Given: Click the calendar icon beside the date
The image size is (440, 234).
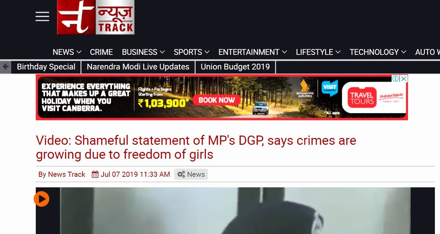Looking at the screenshot, I should pyautogui.click(x=95, y=174).
